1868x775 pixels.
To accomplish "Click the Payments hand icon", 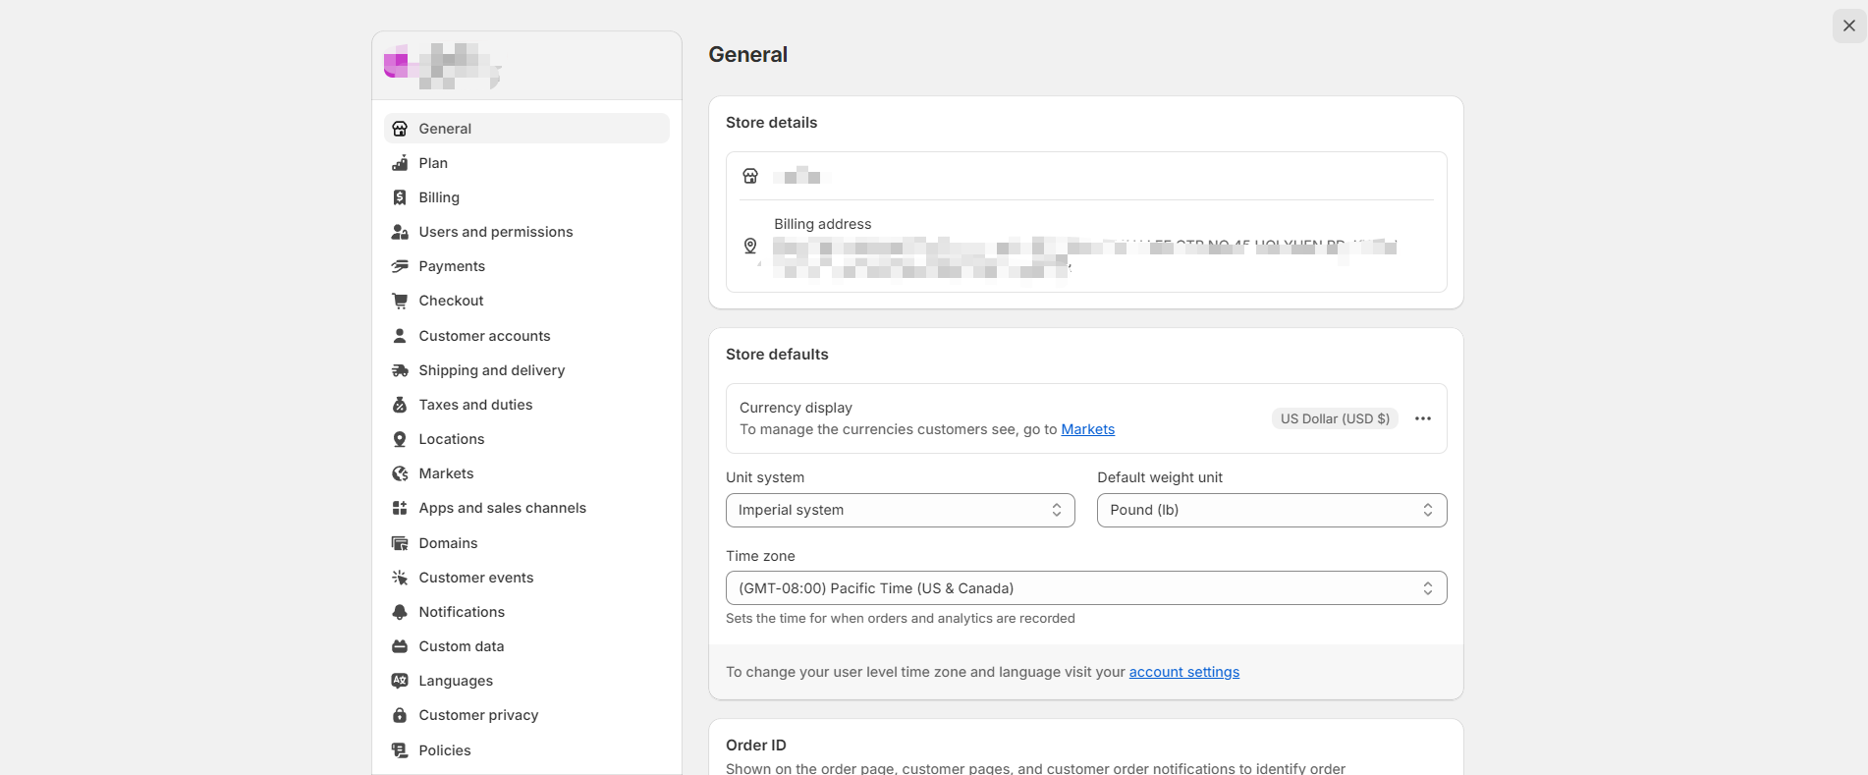I will [400, 266].
